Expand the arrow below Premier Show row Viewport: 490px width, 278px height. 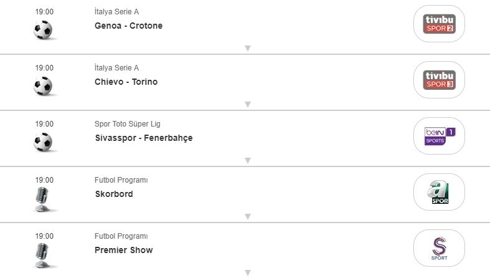point(247,273)
